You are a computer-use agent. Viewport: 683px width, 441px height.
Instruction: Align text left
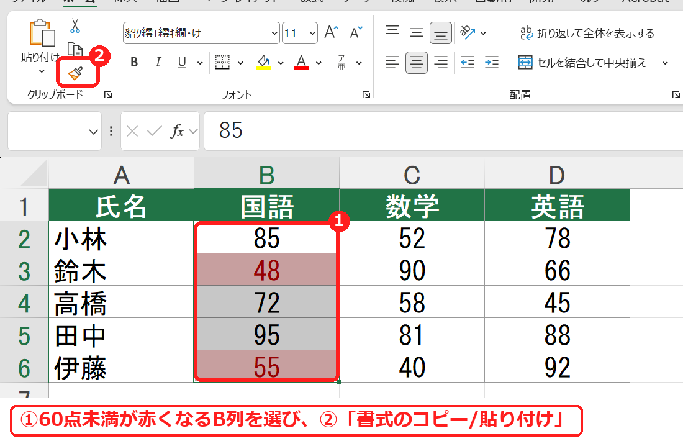(392, 63)
